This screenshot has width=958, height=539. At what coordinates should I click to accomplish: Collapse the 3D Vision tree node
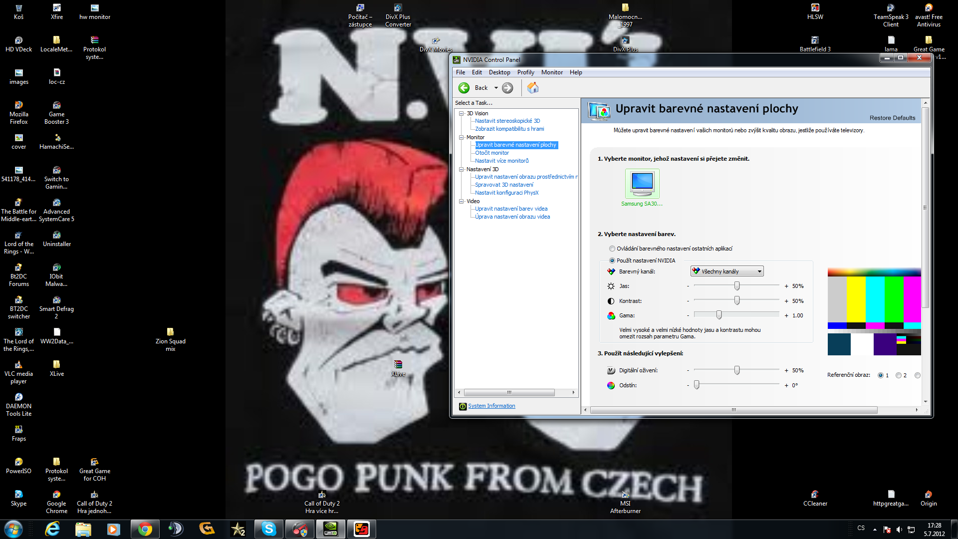point(462,113)
